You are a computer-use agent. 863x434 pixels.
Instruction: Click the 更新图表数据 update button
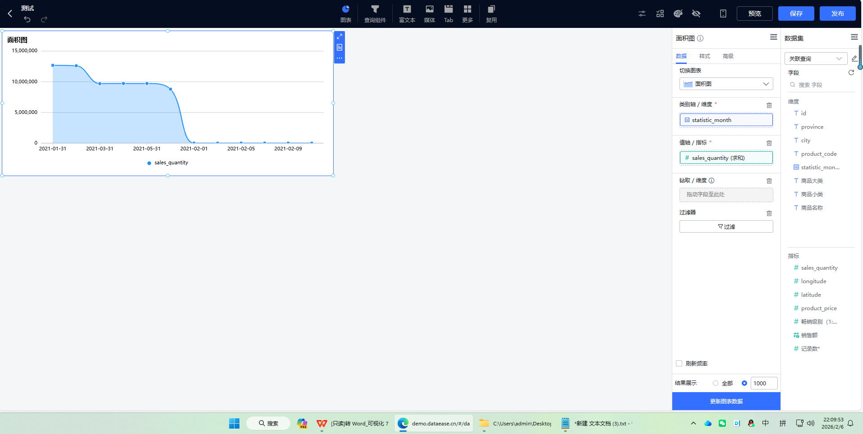coord(726,401)
